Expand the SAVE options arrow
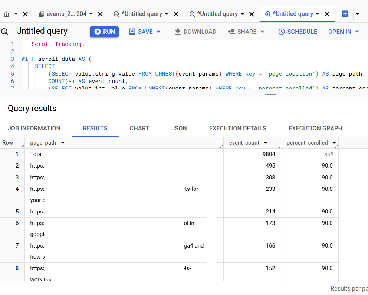Image resolution: width=368 pixels, height=295 pixels. pyautogui.click(x=158, y=32)
